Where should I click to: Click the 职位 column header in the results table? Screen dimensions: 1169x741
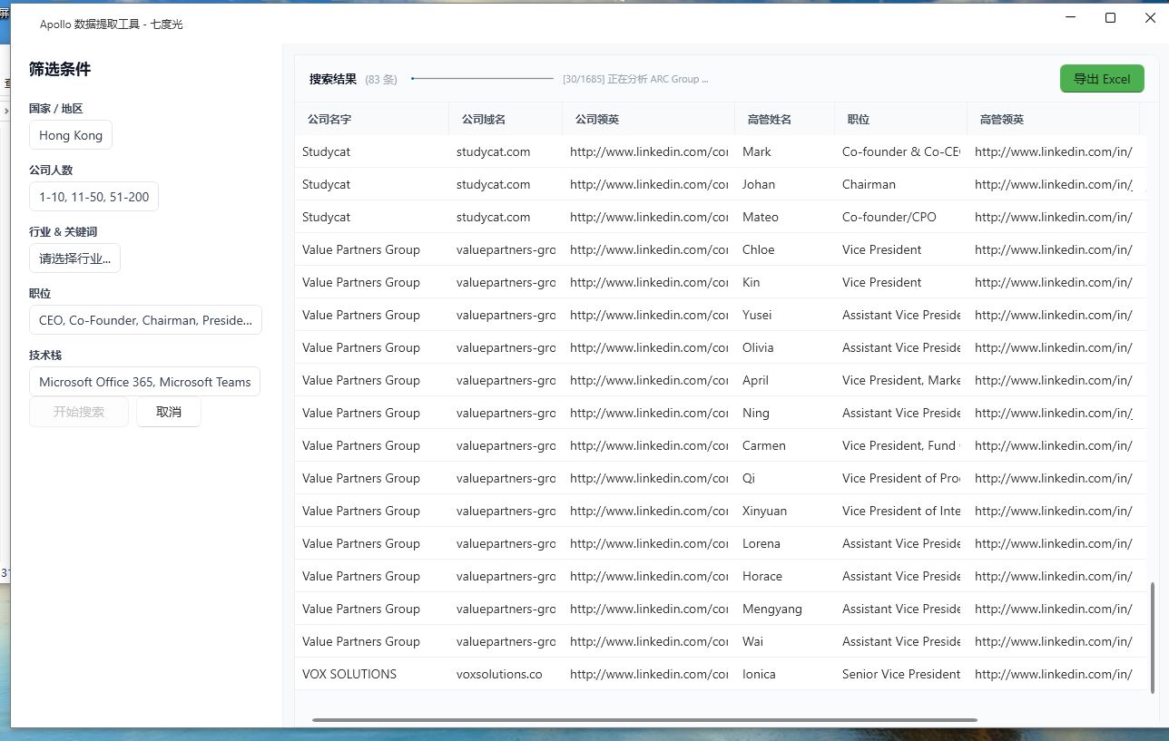coord(901,120)
